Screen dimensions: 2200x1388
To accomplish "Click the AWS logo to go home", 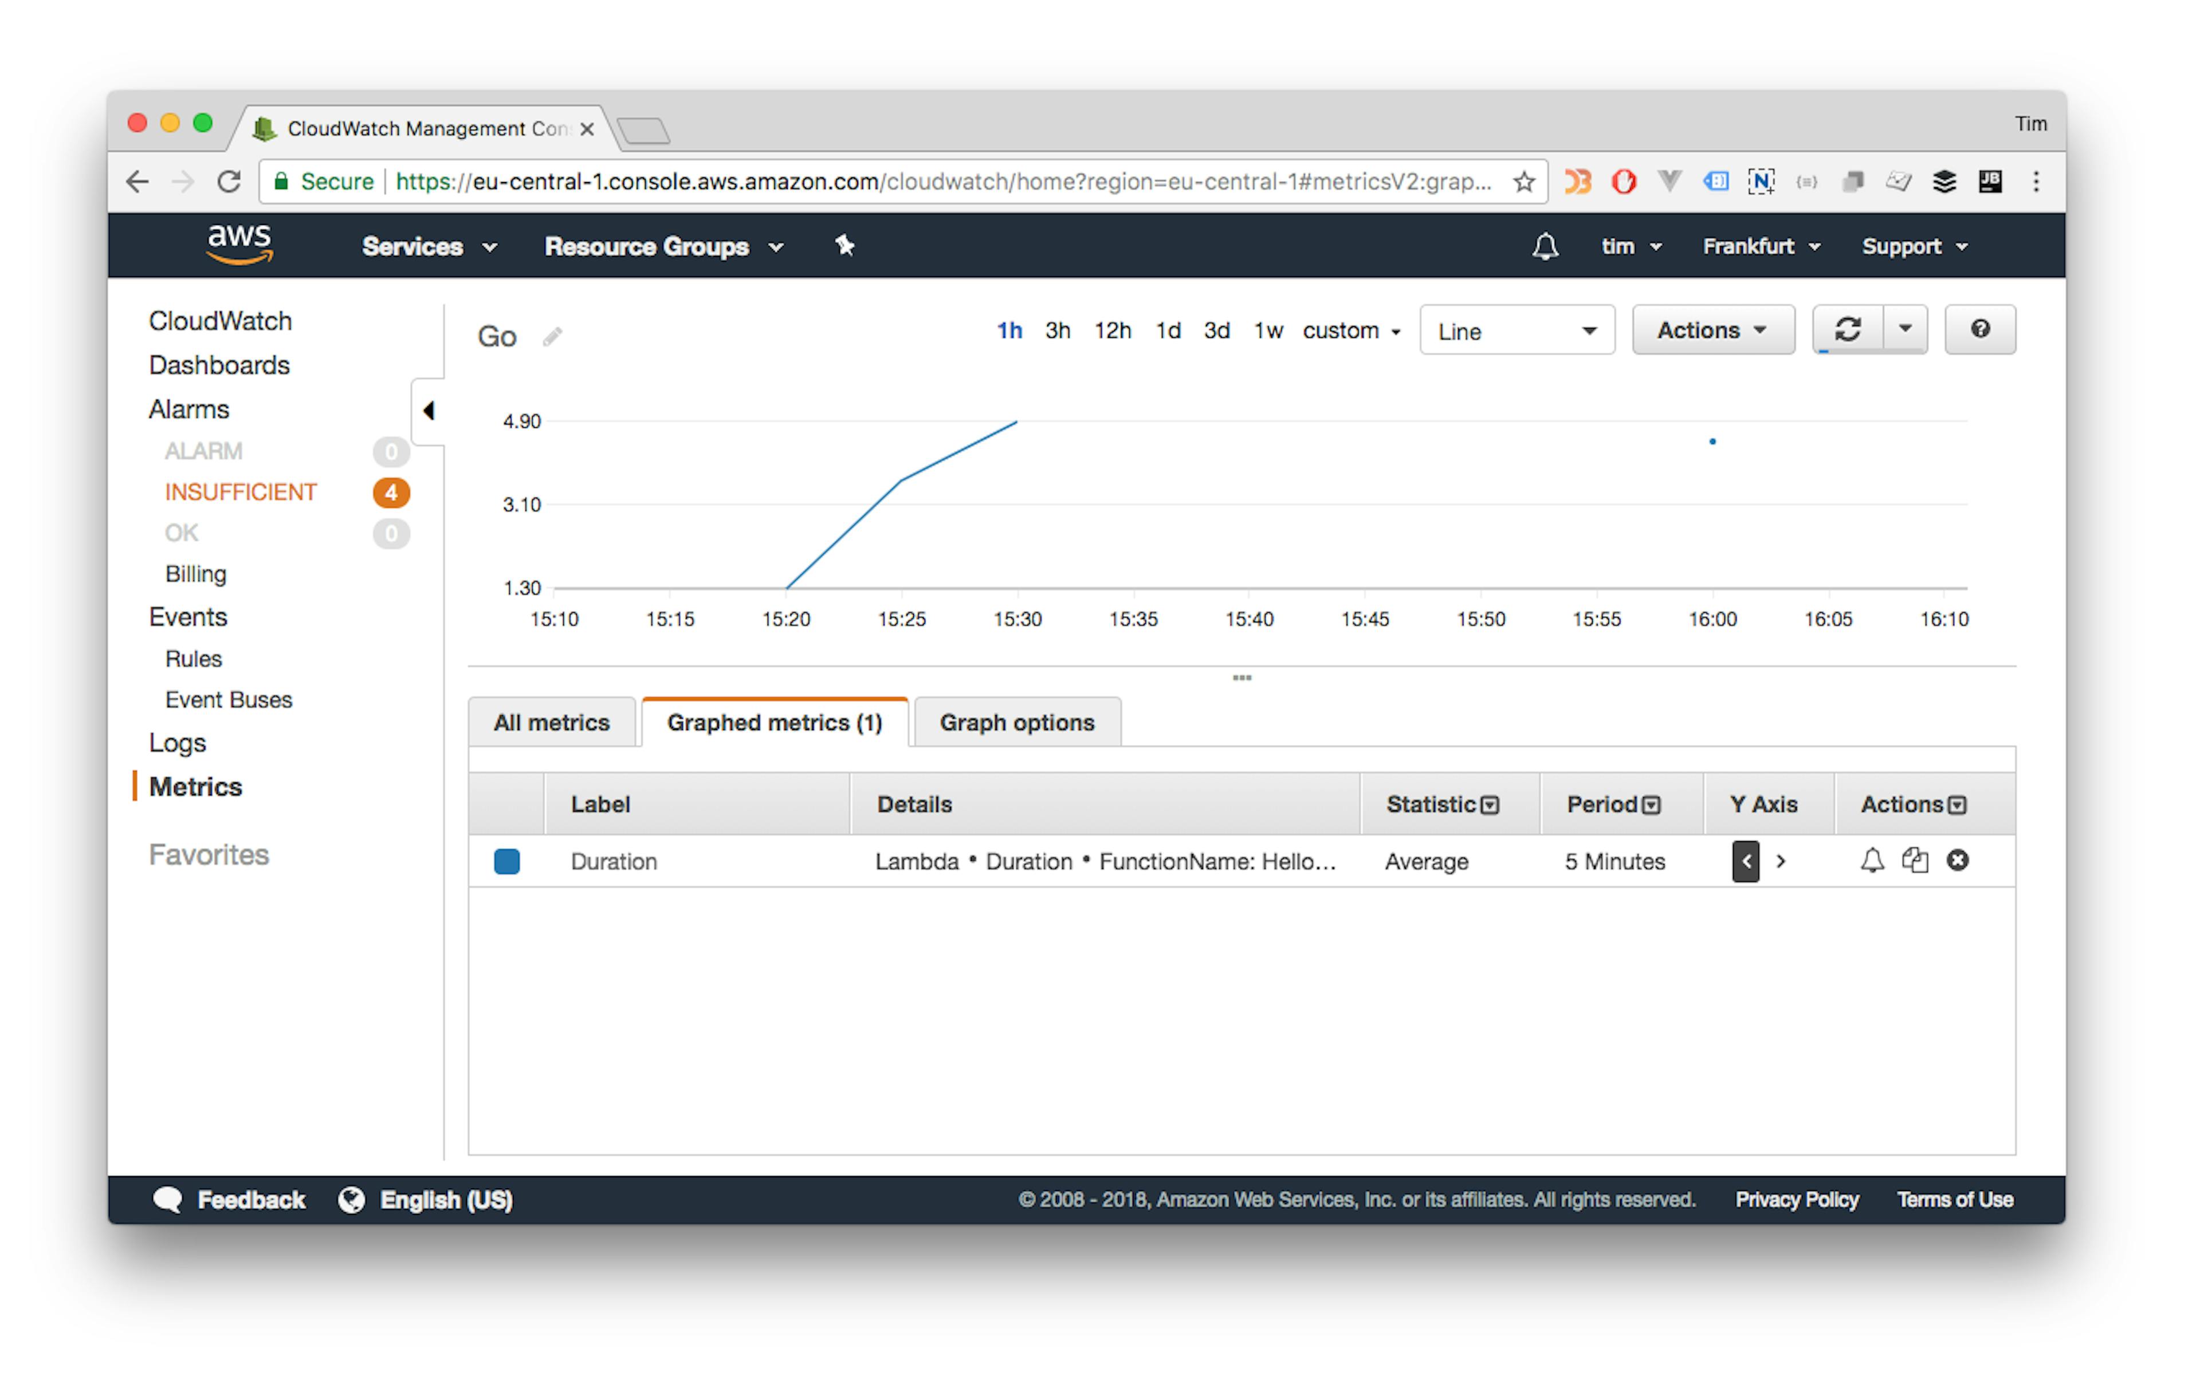I will (x=238, y=245).
